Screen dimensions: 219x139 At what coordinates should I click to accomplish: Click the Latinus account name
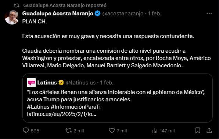[47, 83]
